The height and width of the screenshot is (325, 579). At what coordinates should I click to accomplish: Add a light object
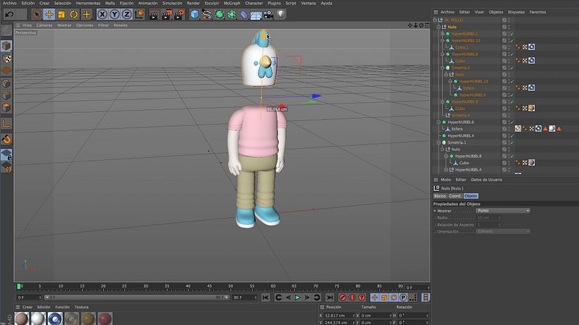tap(281, 14)
